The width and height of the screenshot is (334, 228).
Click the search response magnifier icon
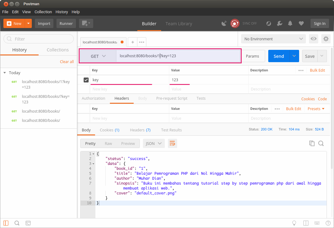click(321, 143)
